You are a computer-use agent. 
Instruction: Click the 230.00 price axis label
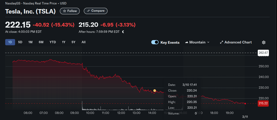point(263,88)
